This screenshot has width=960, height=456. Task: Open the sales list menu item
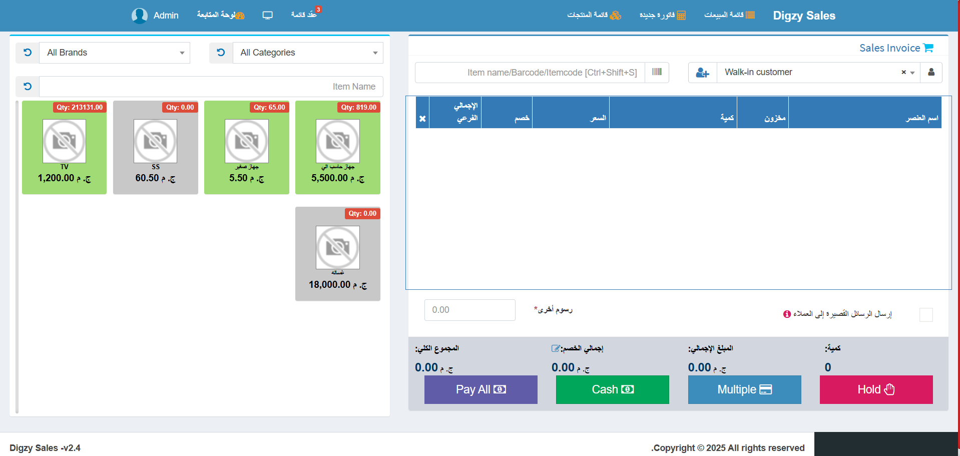[x=729, y=15]
